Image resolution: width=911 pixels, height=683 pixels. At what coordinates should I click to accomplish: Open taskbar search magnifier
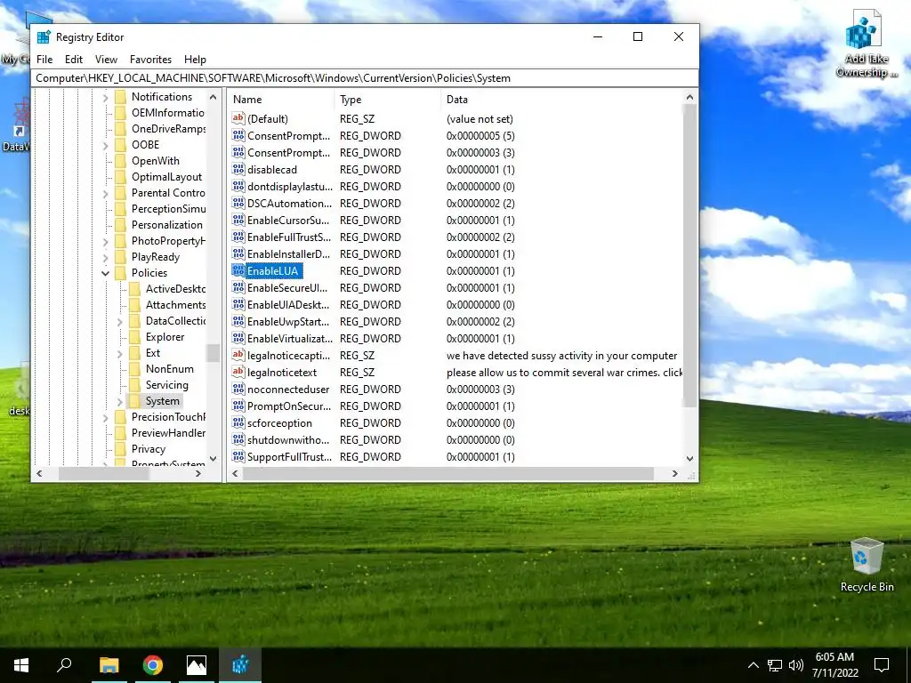[x=64, y=665]
